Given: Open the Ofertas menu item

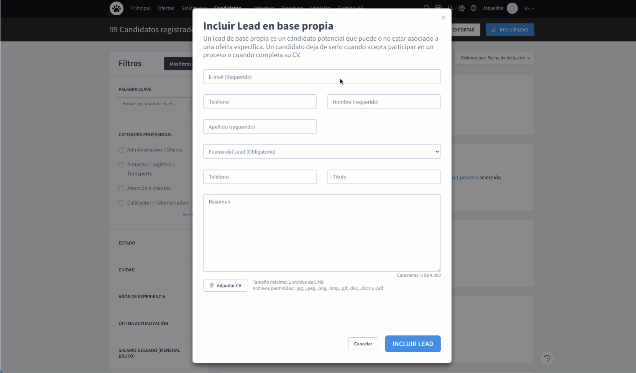Looking at the screenshot, I should coord(166,8).
